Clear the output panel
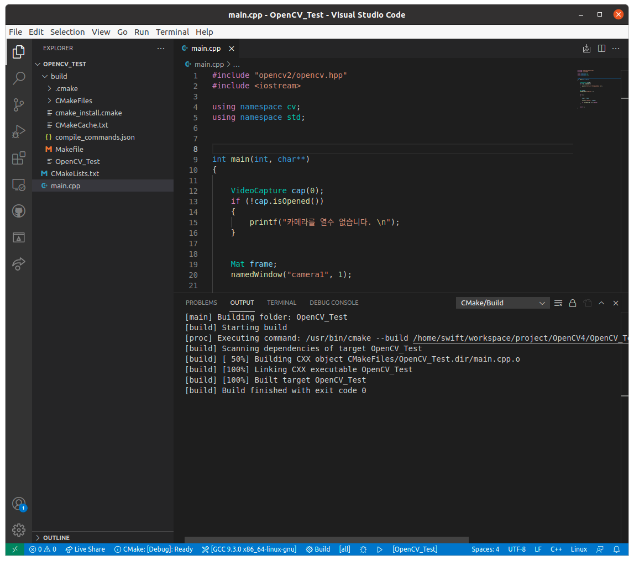The height and width of the screenshot is (561, 634). (x=558, y=303)
